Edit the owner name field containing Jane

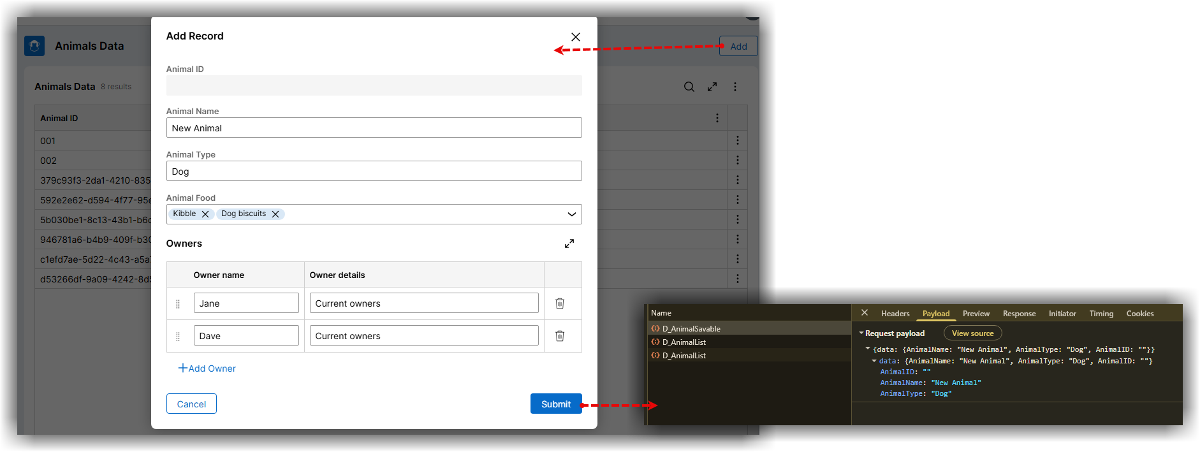(246, 303)
